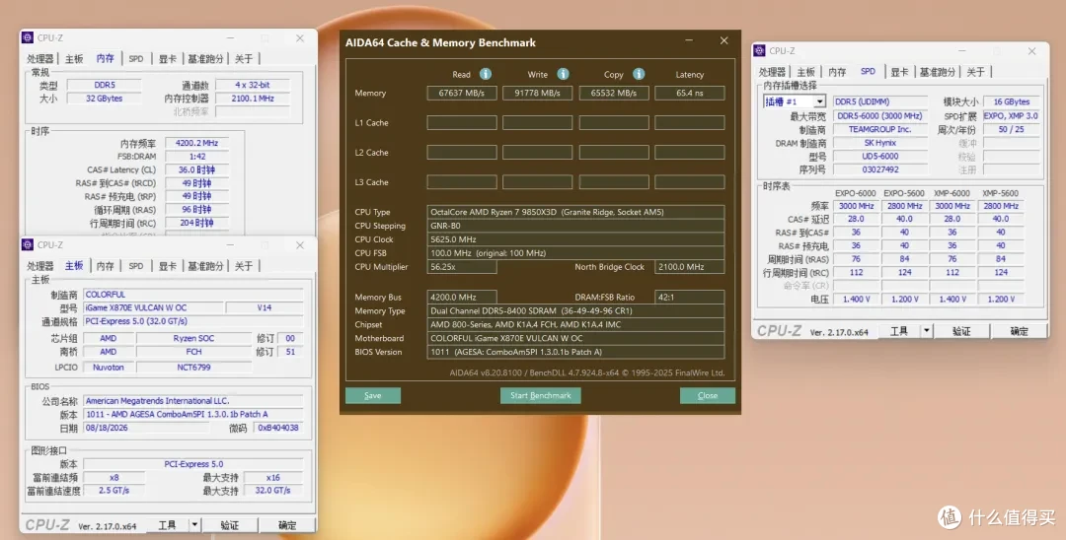Open 显卡 tab in memory timings CPU-Z window
This screenshot has height=540, width=1066.
click(x=167, y=59)
